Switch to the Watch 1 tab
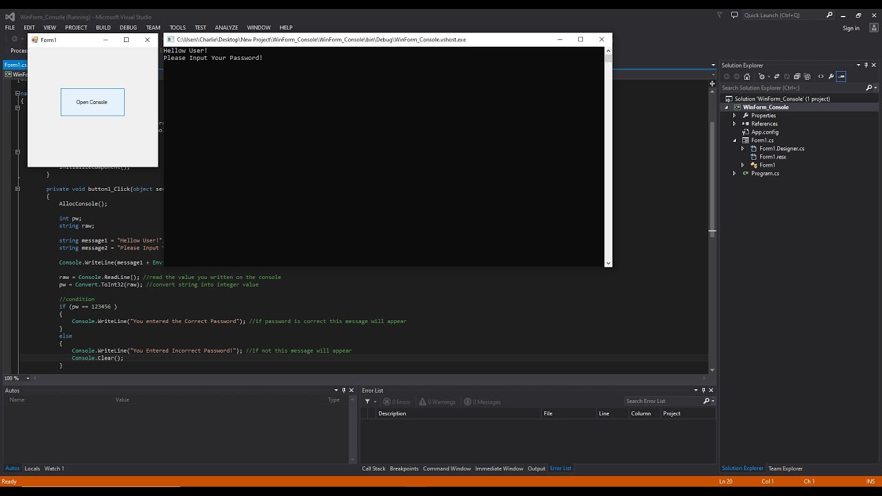 click(x=54, y=468)
